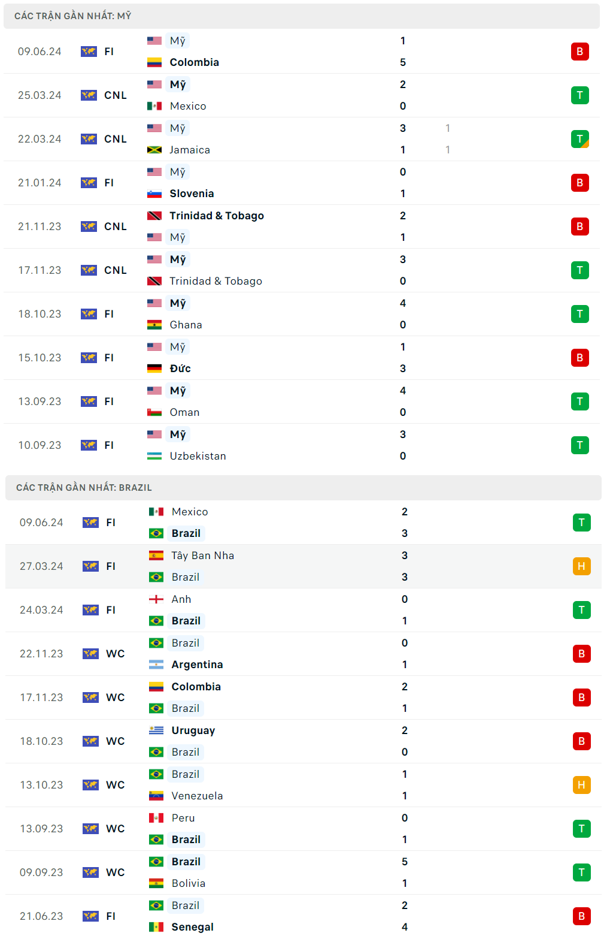The image size is (607, 936).
Task: Click the Senegal flag icon
Action: pyautogui.click(x=156, y=927)
